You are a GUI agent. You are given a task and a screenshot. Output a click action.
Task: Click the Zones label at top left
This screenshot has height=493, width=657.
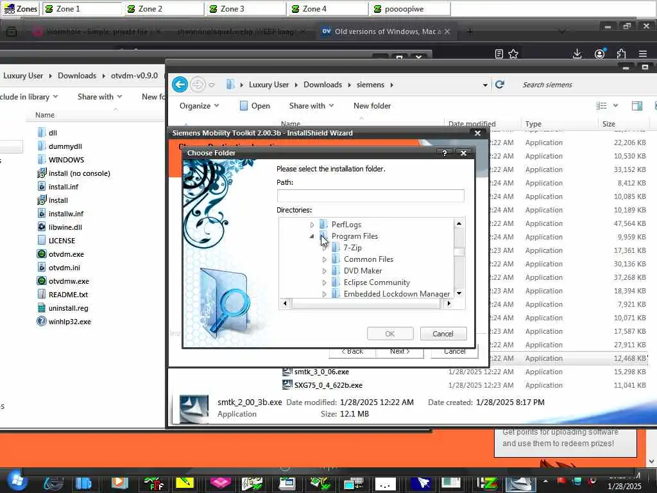[21, 9]
